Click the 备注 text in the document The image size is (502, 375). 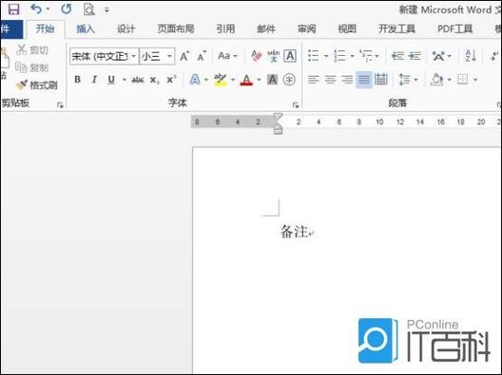click(294, 231)
